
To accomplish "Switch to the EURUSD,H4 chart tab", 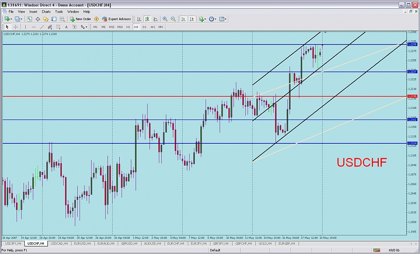I will click(x=83, y=243).
